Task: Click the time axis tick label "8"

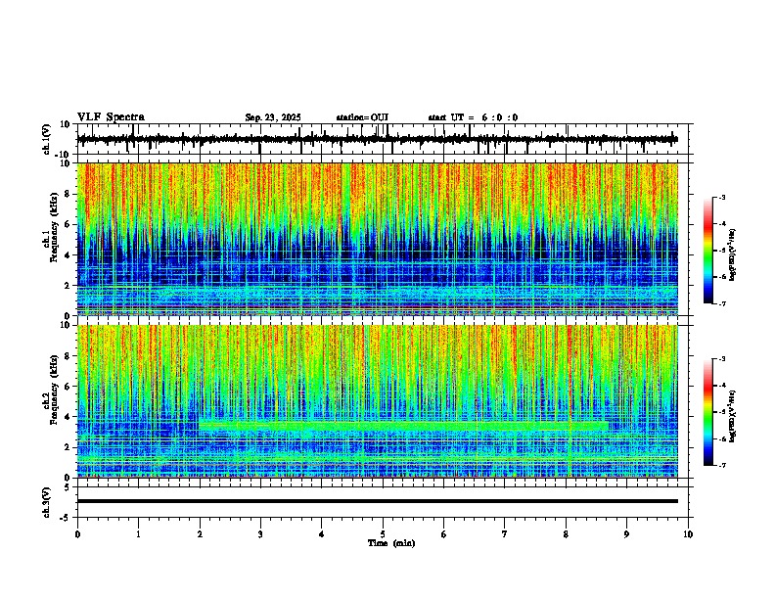Action: [566, 534]
